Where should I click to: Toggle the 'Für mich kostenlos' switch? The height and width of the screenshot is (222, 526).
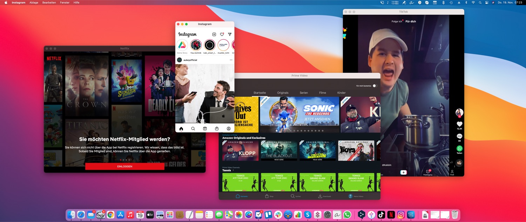click(x=374, y=86)
